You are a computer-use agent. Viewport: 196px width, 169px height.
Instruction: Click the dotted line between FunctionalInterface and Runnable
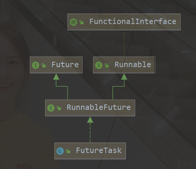(x=124, y=43)
